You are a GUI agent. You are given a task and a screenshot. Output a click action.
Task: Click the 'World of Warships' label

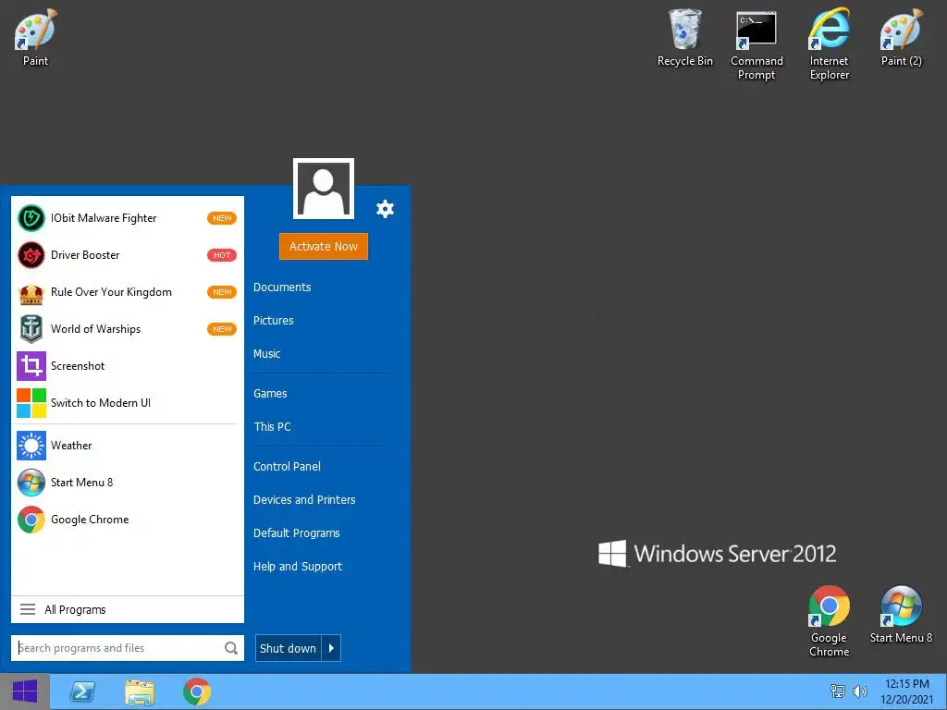tap(95, 329)
